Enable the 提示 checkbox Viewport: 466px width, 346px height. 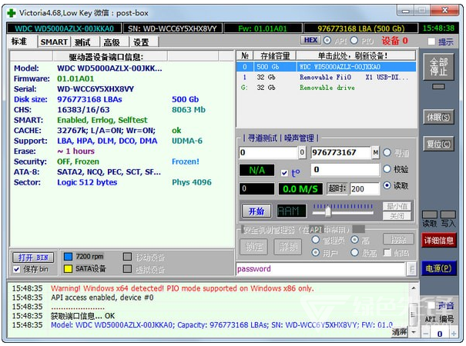[431, 42]
